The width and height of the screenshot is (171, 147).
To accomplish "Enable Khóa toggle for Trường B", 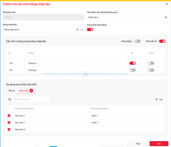I will [x=151, y=70].
